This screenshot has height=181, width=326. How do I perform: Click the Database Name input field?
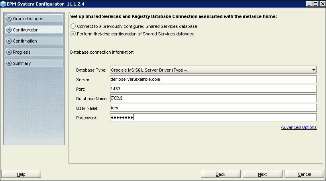pyautogui.click(x=213, y=98)
